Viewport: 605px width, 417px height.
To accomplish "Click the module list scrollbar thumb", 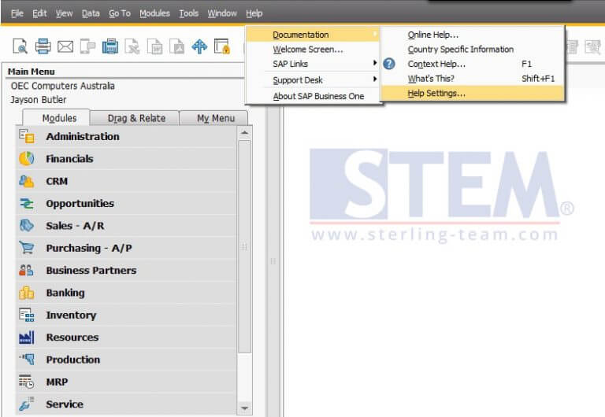I will tap(244, 246).
